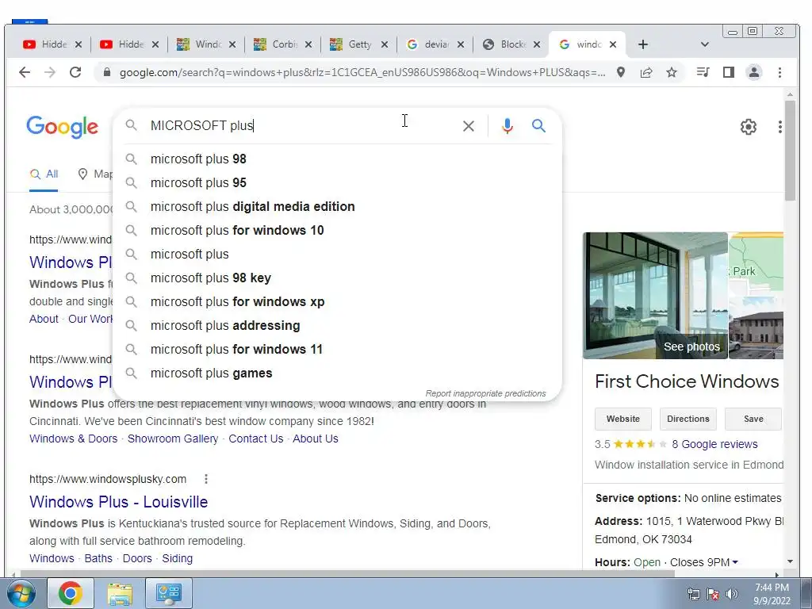Switch to the Getty tab
This screenshot has height=609, width=812.
pos(358,44)
